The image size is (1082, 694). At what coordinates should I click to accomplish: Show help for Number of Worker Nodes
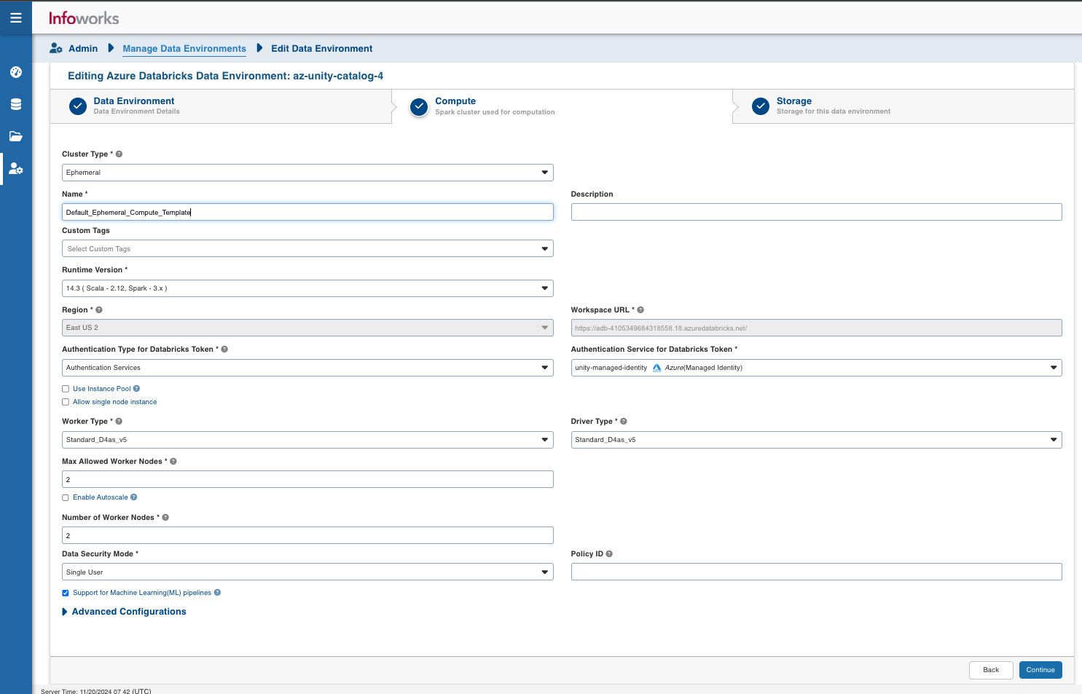(x=165, y=517)
